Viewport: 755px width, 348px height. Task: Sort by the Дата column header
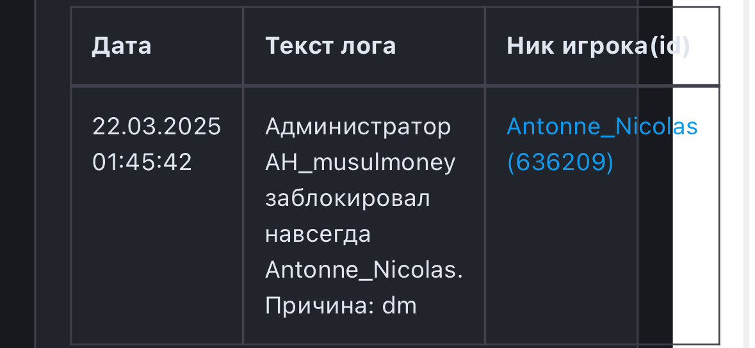click(x=122, y=46)
